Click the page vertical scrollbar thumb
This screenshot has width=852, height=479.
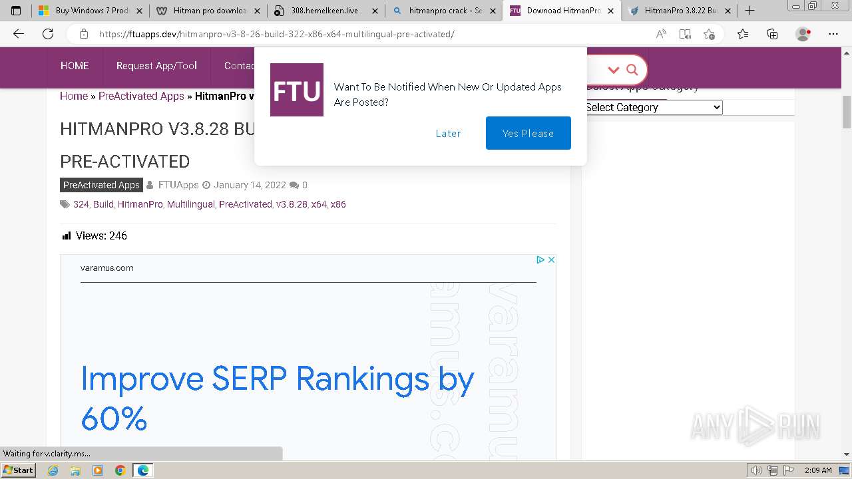tap(847, 112)
